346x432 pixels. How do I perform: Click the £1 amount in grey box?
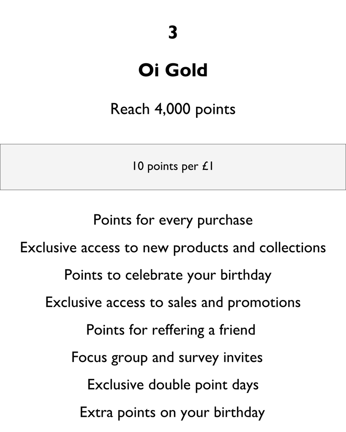207,166
